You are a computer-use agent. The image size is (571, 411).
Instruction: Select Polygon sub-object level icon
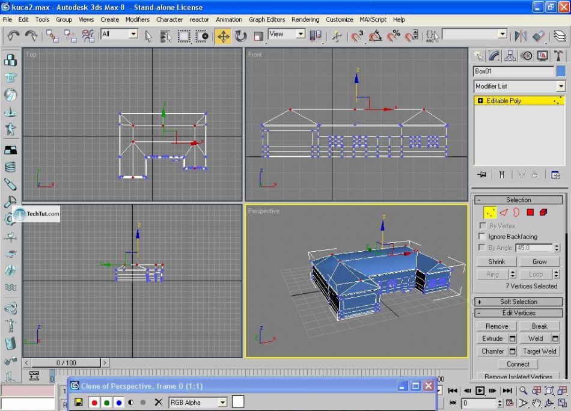(x=530, y=212)
